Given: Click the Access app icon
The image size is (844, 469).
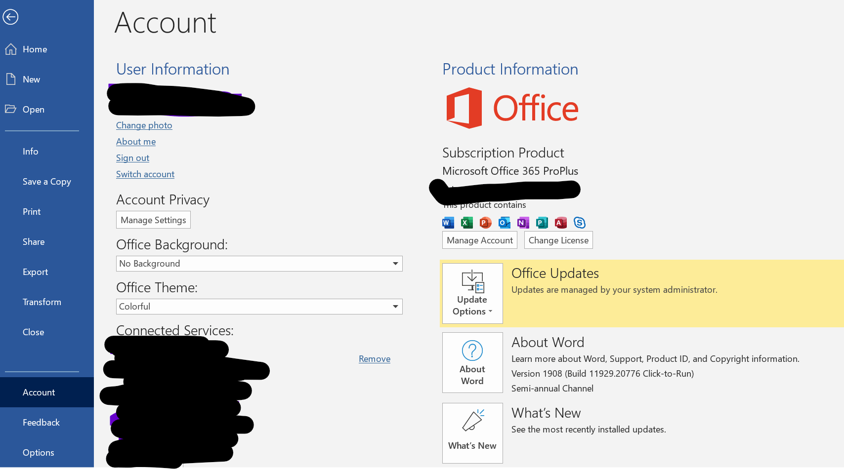Looking at the screenshot, I should (561, 223).
